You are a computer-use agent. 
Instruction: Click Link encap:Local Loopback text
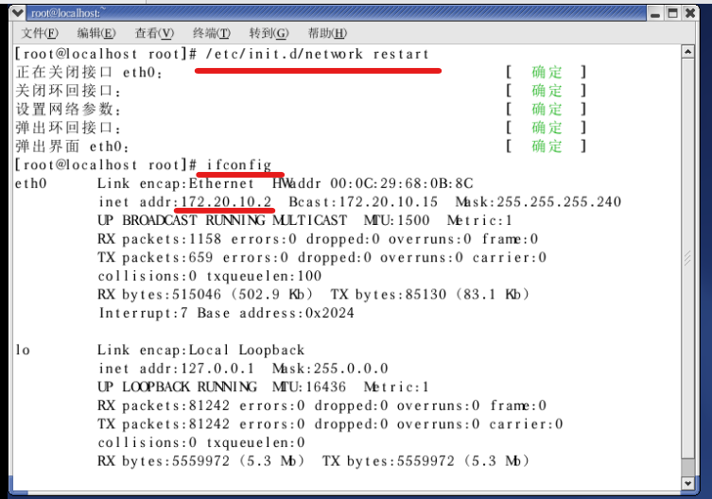click(200, 350)
